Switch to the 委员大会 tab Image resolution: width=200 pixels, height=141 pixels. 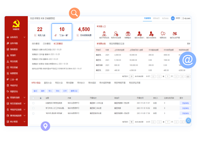(x=48, y=83)
